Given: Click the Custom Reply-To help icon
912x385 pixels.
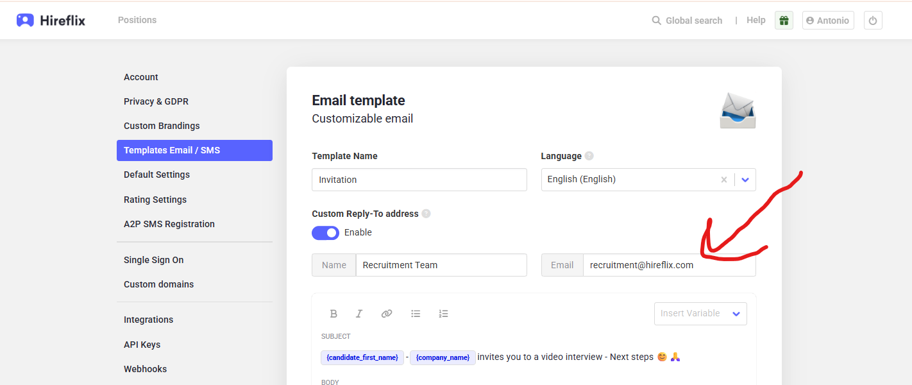Looking at the screenshot, I should pos(426,214).
